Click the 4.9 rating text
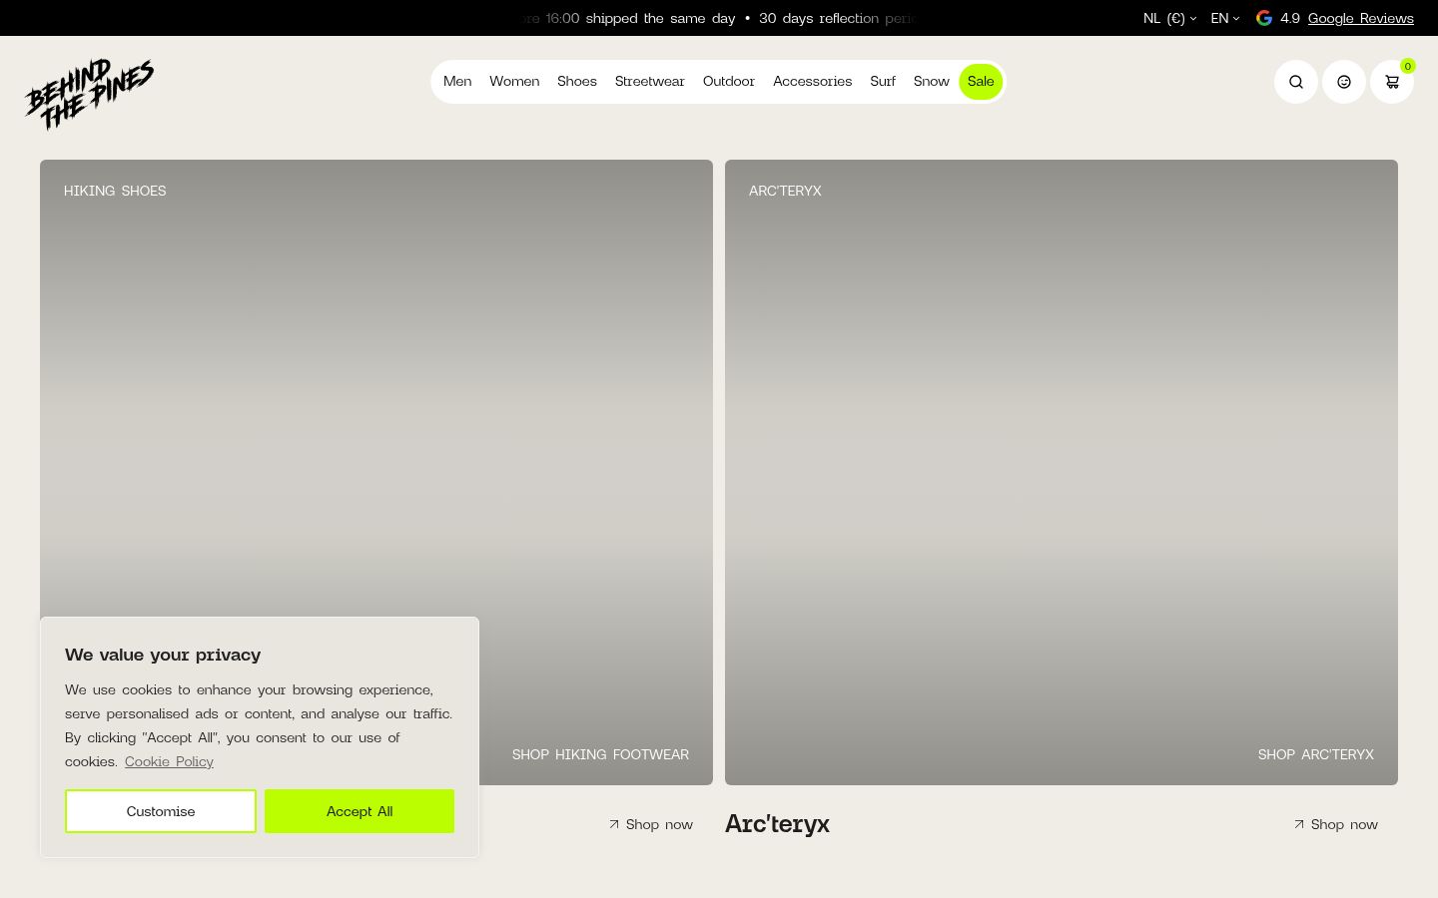1438x898 pixels. (x=1290, y=18)
